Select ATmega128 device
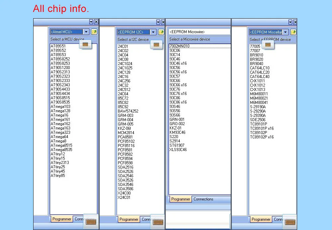This screenshot has width=332, height=230. pos(60,111)
